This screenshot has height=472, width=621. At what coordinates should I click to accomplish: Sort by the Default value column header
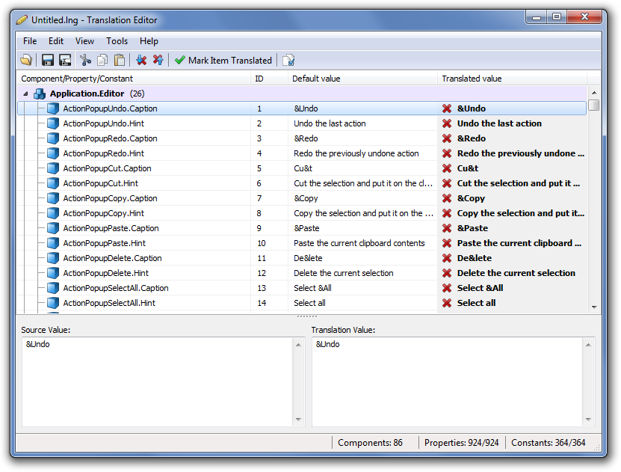point(362,79)
